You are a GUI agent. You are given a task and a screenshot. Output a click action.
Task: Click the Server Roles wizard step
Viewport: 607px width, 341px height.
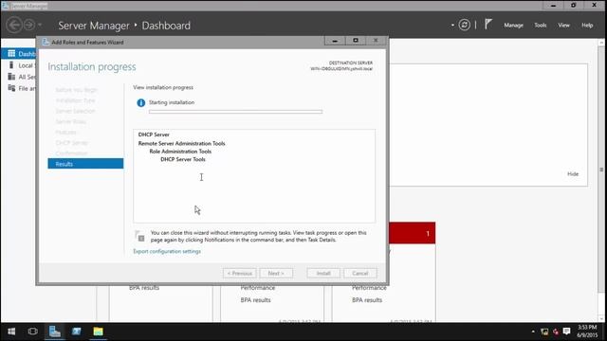[x=71, y=121]
